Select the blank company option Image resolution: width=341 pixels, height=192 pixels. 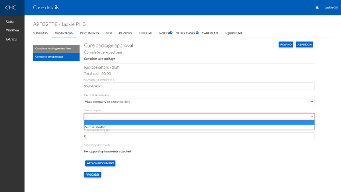coord(199,123)
